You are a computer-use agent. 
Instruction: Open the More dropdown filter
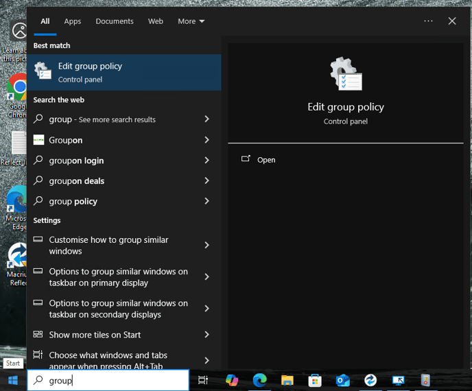191,21
